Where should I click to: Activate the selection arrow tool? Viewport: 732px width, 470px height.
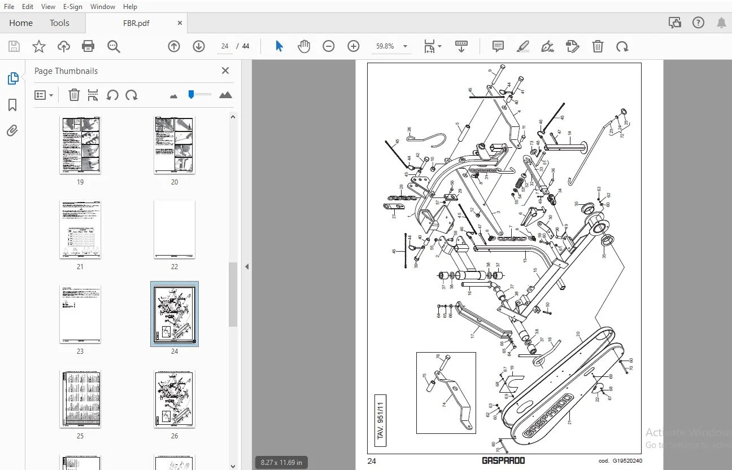pyautogui.click(x=279, y=46)
